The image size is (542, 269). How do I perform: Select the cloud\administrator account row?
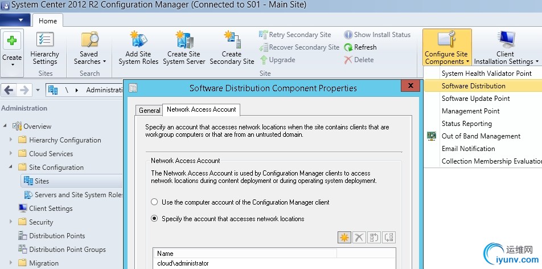tap(274, 263)
